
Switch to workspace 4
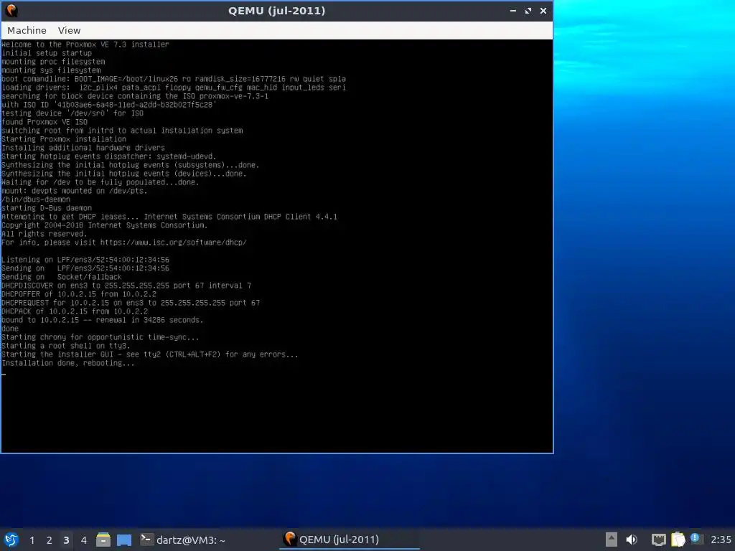click(84, 540)
